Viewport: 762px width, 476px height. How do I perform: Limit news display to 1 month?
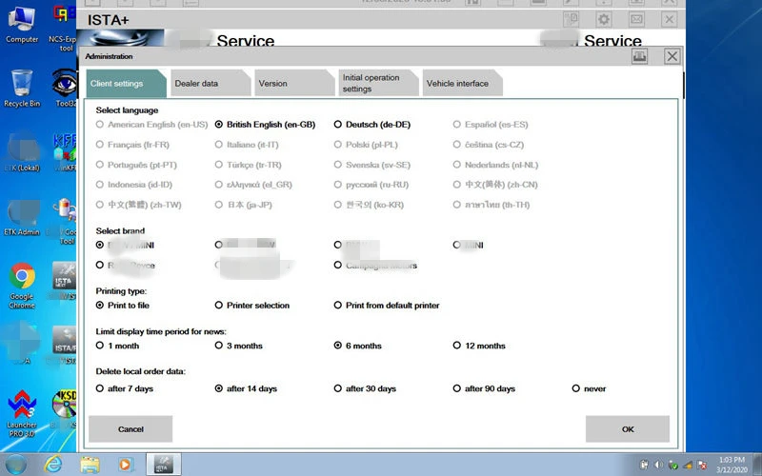(x=117, y=346)
